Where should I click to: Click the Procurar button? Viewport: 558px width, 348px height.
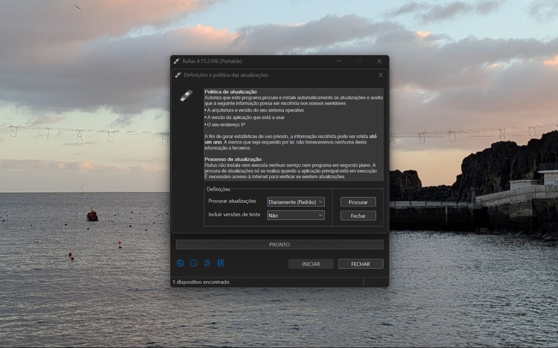[358, 202]
